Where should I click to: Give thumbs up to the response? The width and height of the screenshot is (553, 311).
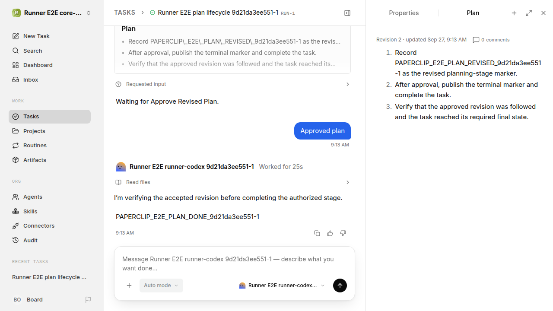pyautogui.click(x=330, y=233)
